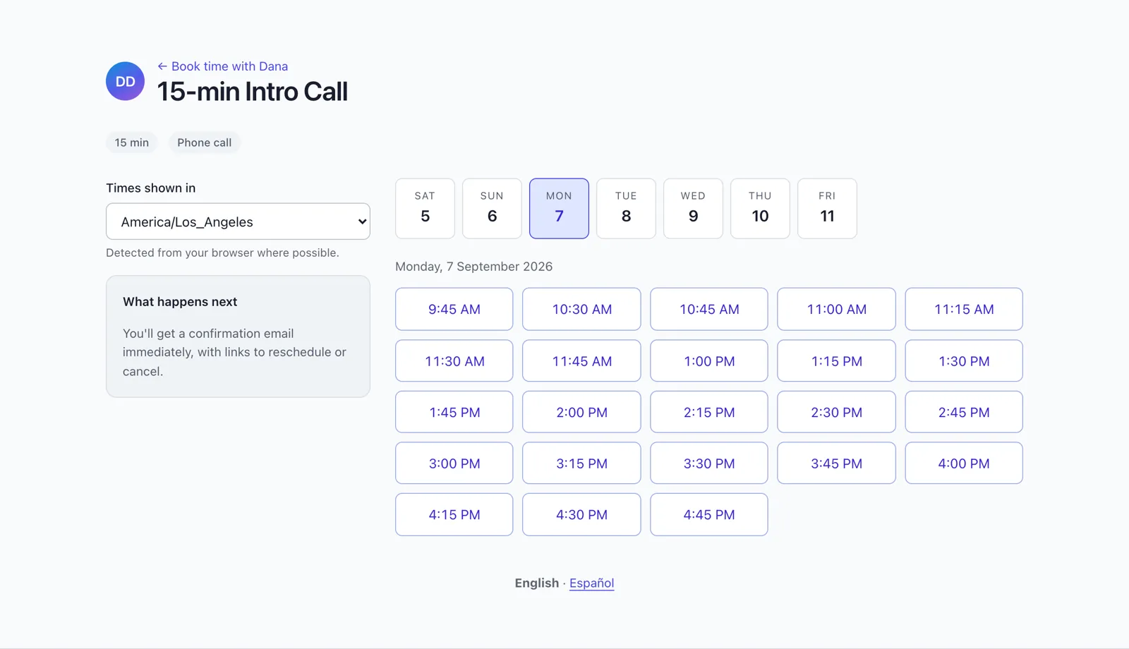Pick the 4:30 PM slot
The height and width of the screenshot is (649, 1129).
[581, 515]
